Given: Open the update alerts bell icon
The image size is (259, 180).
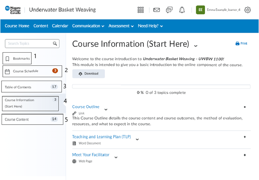Looking at the screenshot, I should [x=182, y=10].
